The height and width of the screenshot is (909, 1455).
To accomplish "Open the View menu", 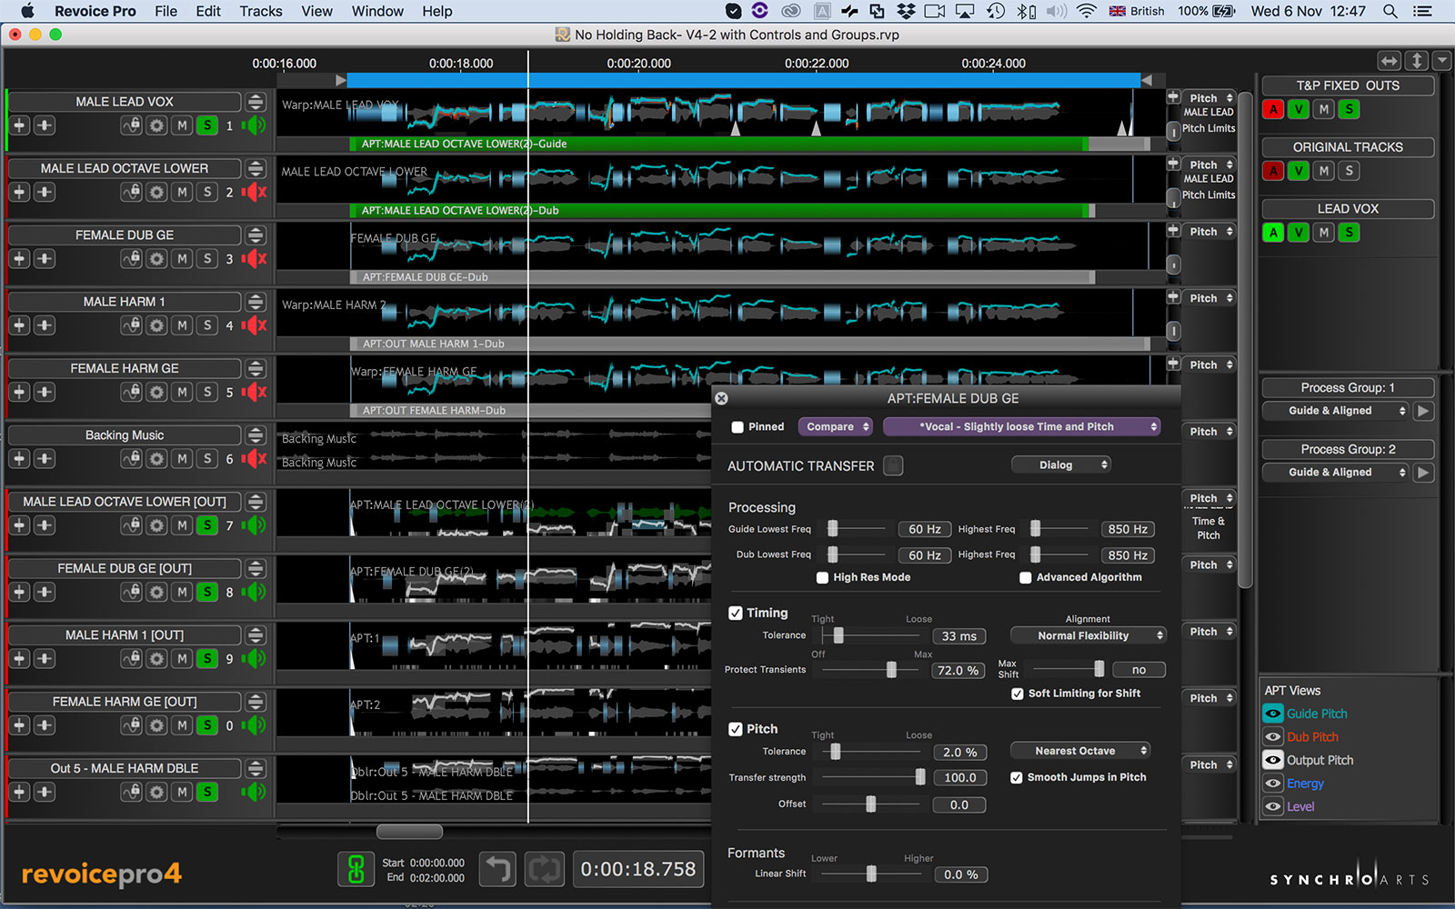I will (316, 11).
